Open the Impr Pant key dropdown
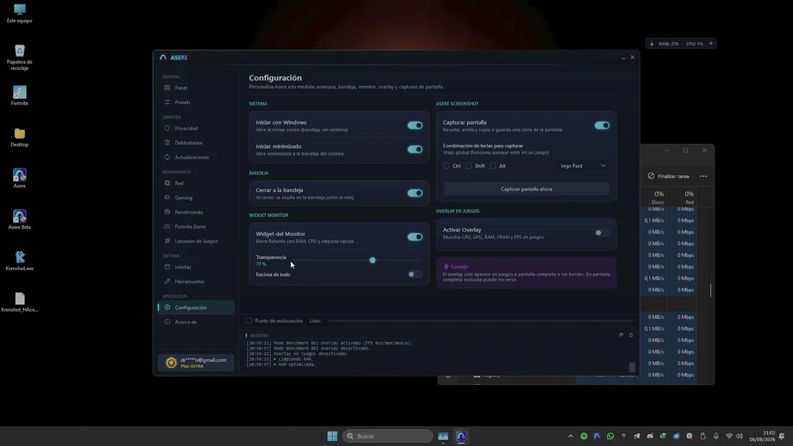 [x=583, y=166]
